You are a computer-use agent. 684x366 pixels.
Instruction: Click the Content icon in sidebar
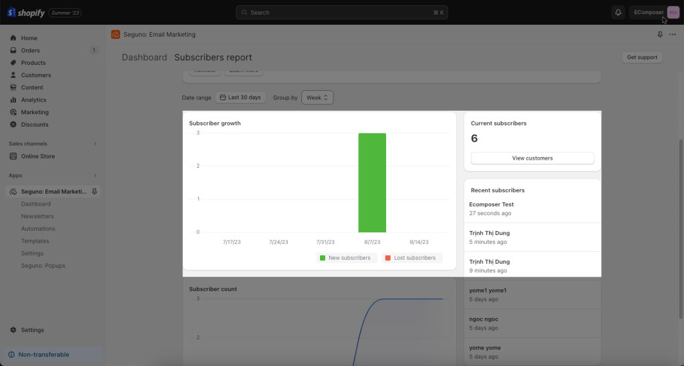click(13, 87)
